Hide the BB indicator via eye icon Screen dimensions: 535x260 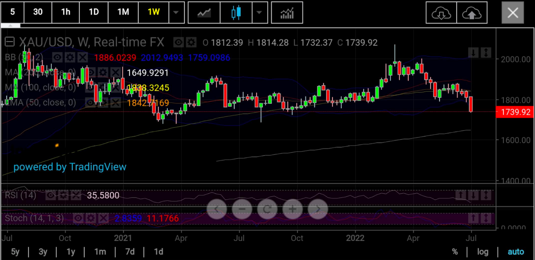coord(57,57)
